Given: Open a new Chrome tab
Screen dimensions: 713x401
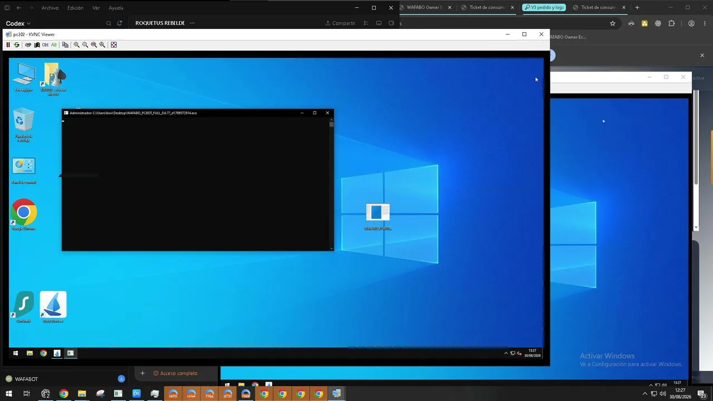Looking at the screenshot, I should click(x=637, y=8).
